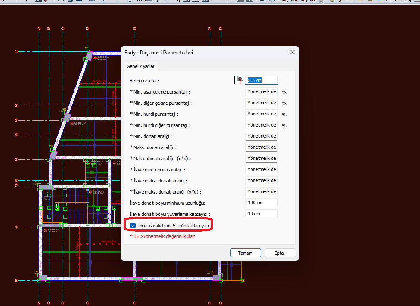Close the Radye Döşemesi Parametreleri dialog
The width and height of the screenshot is (420, 306).
tap(293, 52)
